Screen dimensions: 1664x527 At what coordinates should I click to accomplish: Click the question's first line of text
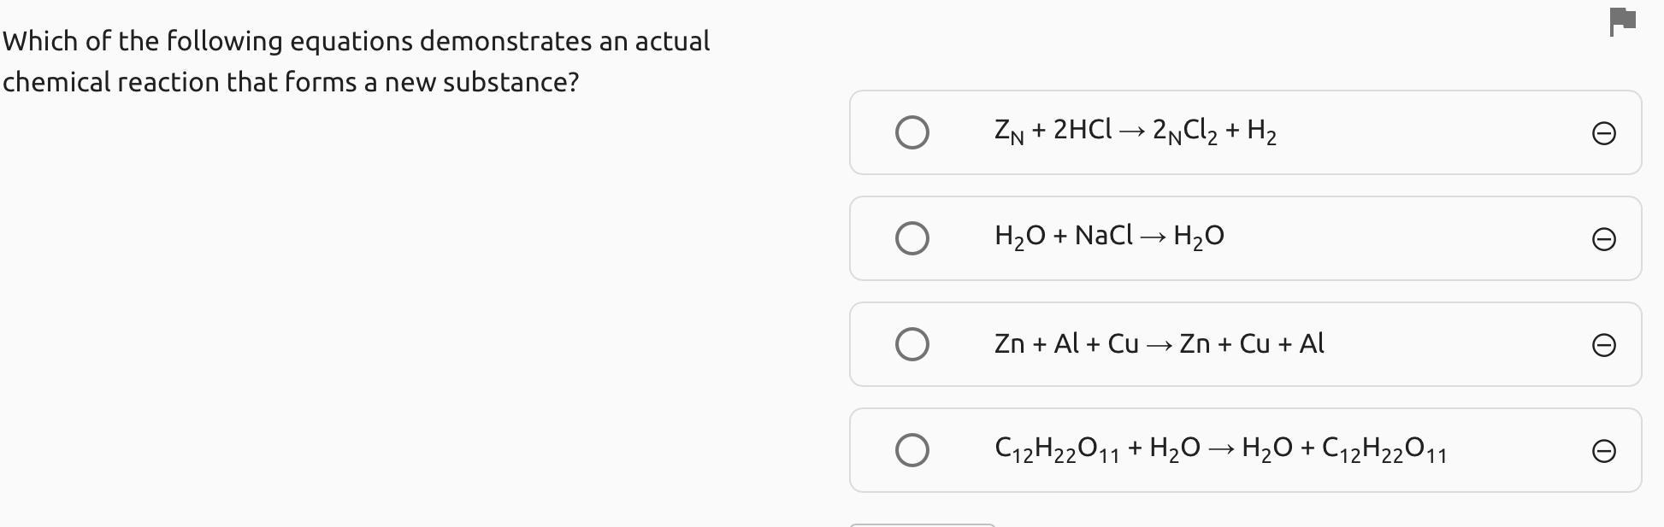point(356,41)
